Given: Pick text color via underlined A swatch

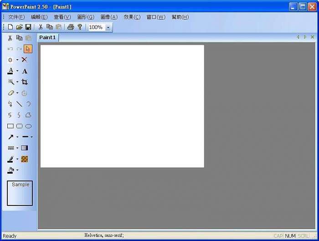Looking at the screenshot, I should point(10,71).
